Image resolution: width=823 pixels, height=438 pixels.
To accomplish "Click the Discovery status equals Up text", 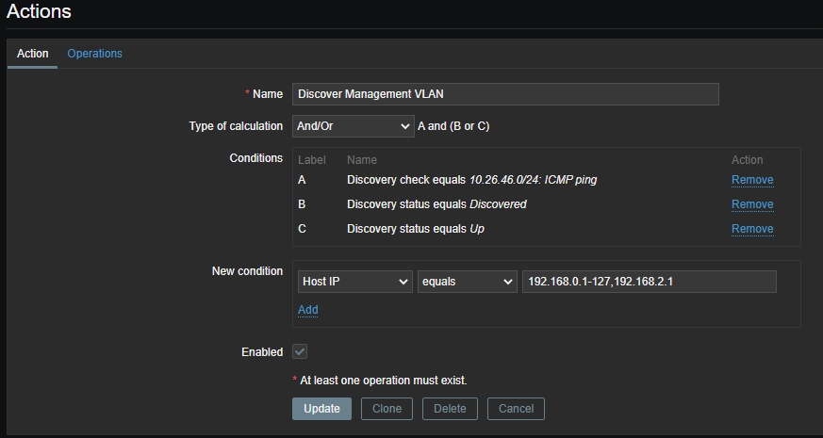I will [x=416, y=229].
